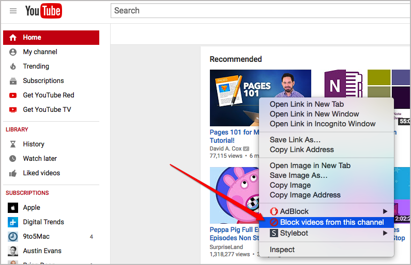The height and width of the screenshot is (265, 411).
Task: Click the 1,318,277 views text
Action: 230,254
